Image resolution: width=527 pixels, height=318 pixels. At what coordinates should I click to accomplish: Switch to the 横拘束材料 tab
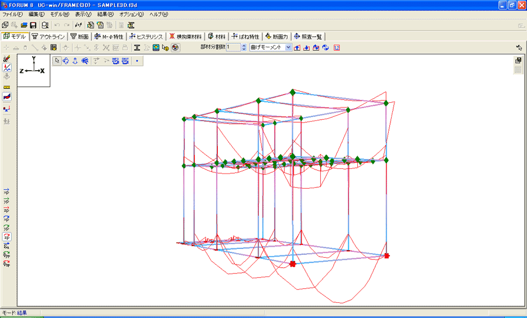pyautogui.click(x=186, y=37)
